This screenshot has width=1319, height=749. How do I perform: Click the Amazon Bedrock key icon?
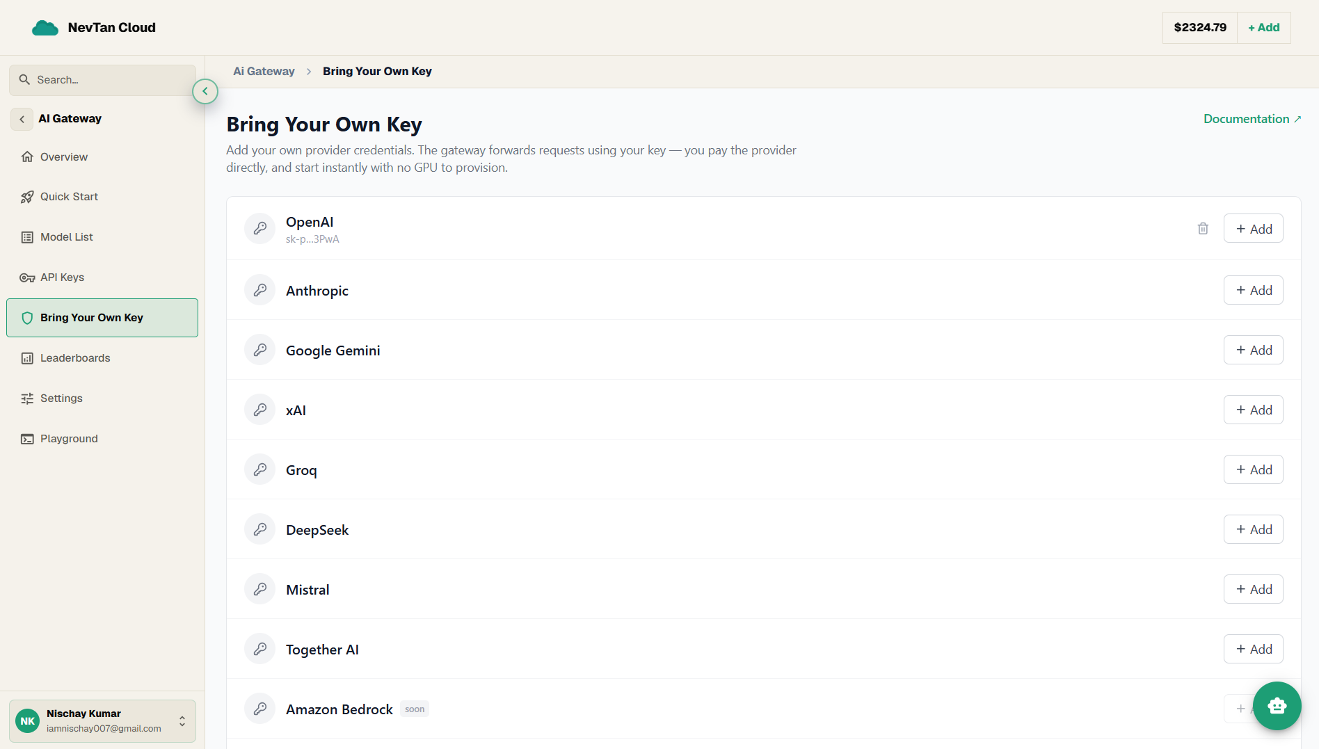260,709
